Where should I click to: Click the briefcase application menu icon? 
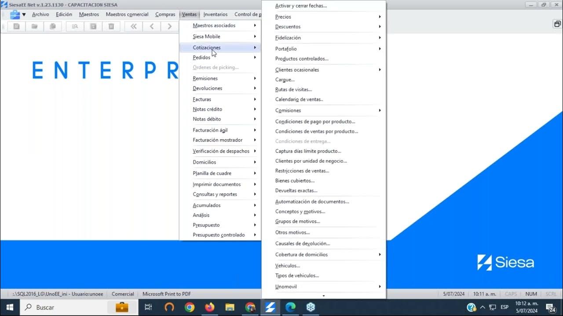(15, 14)
